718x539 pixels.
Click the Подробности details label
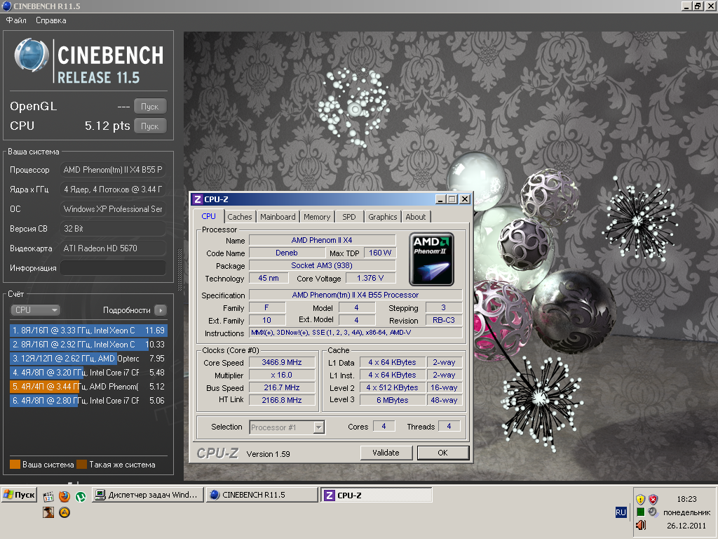click(126, 310)
